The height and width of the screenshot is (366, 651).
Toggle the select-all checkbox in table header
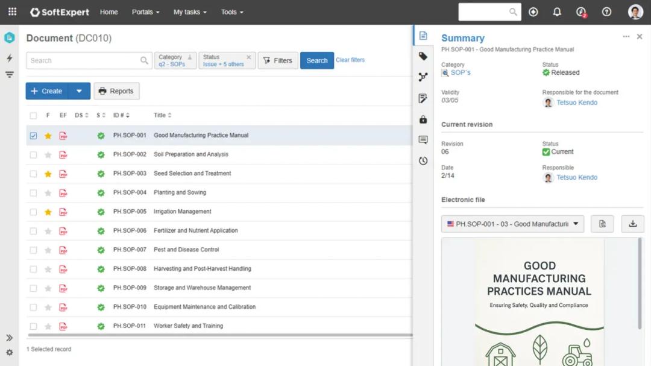coord(33,116)
